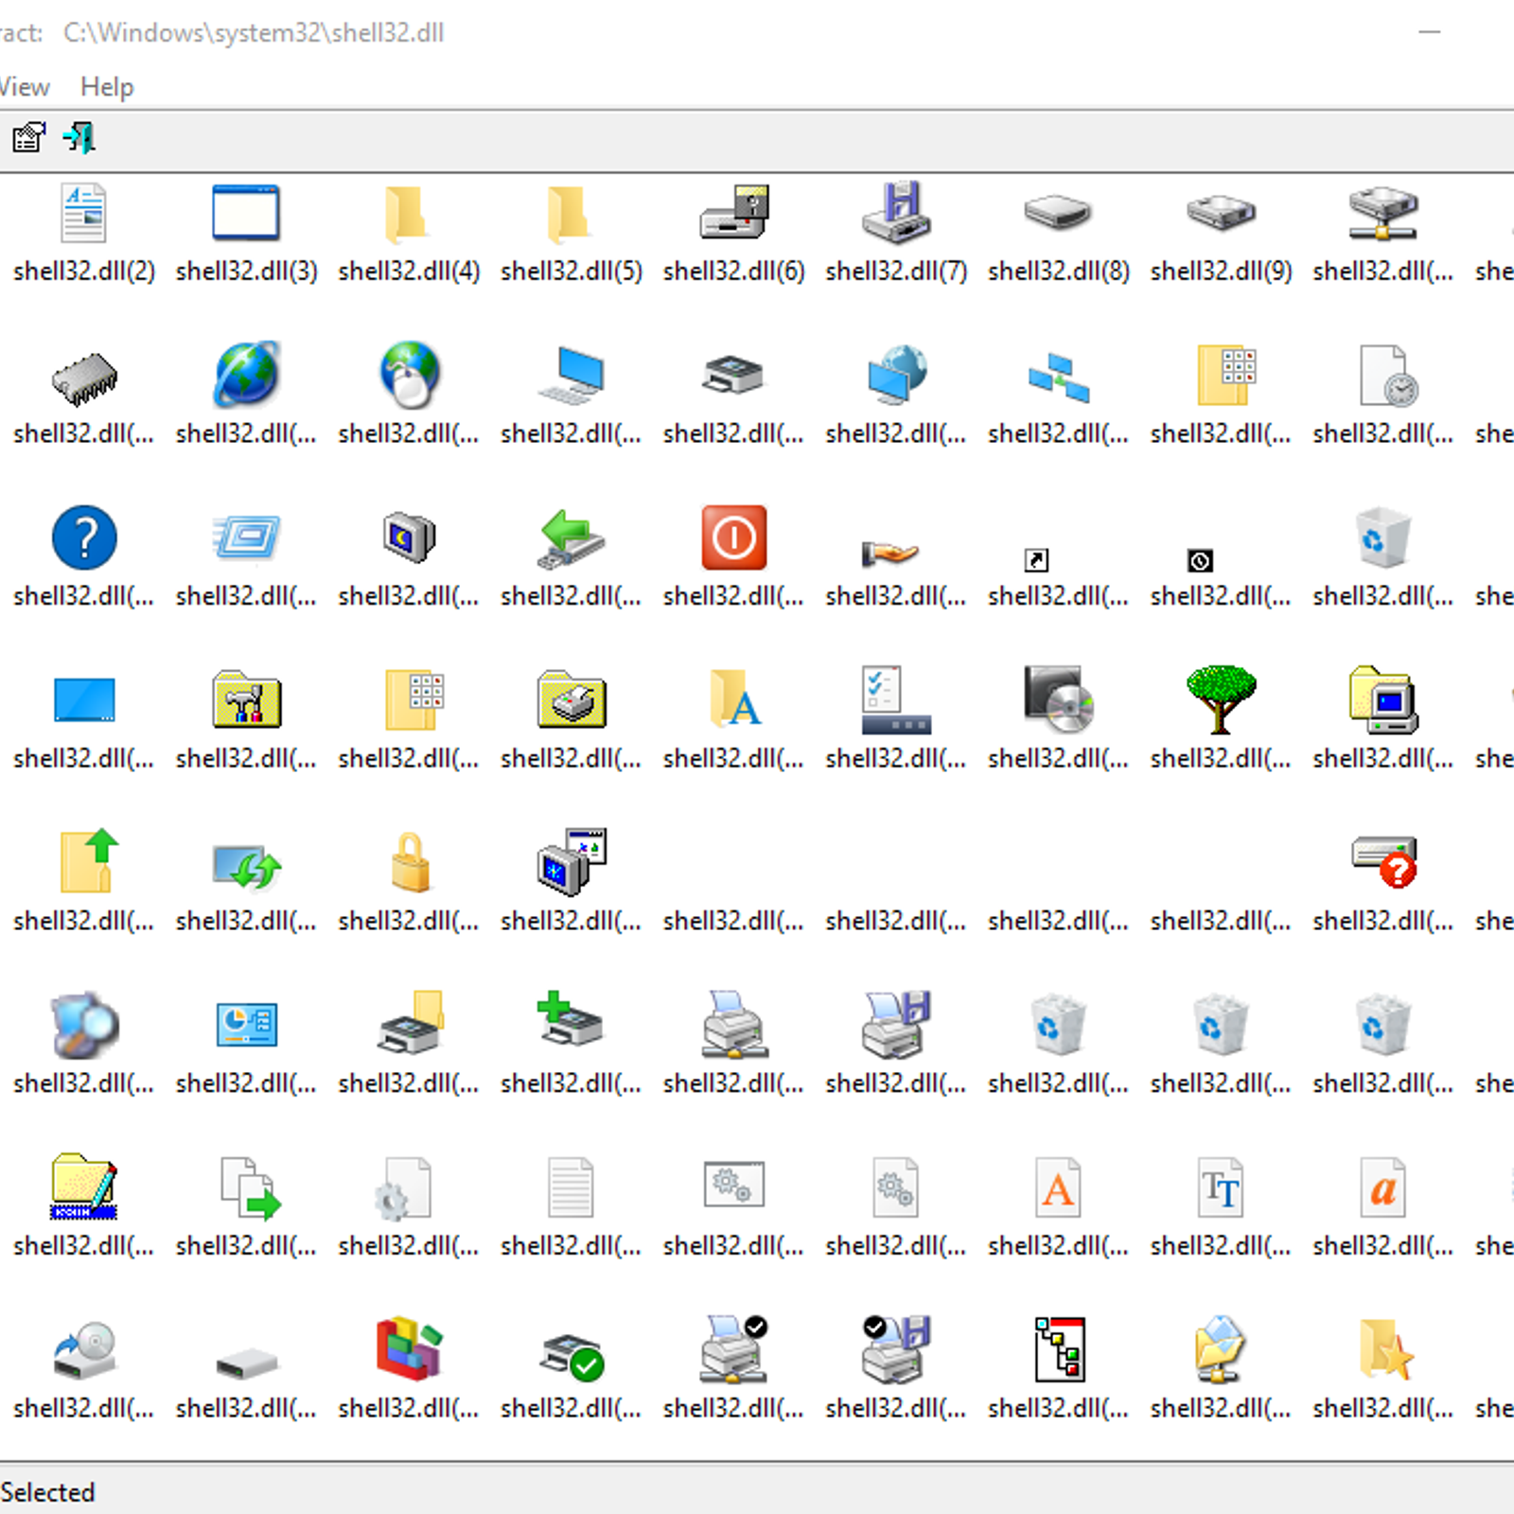Image resolution: width=1514 pixels, height=1514 pixels.
Task: Minimize the window
Action: click(x=1429, y=32)
